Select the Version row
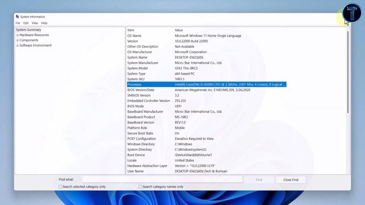 pyautogui.click(x=206, y=41)
